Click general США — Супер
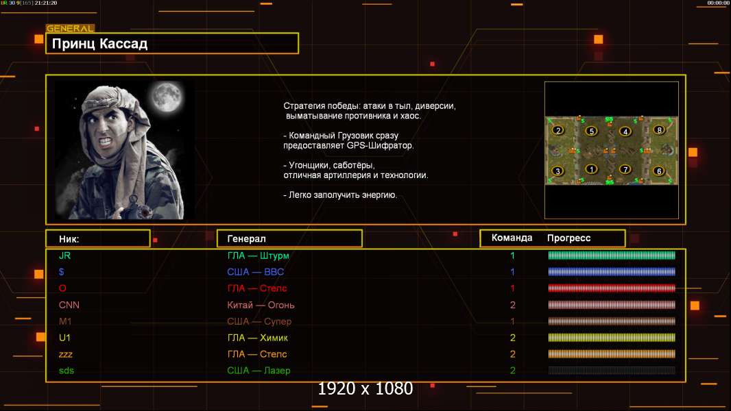The height and width of the screenshot is (411, 731). click(259, 321)
